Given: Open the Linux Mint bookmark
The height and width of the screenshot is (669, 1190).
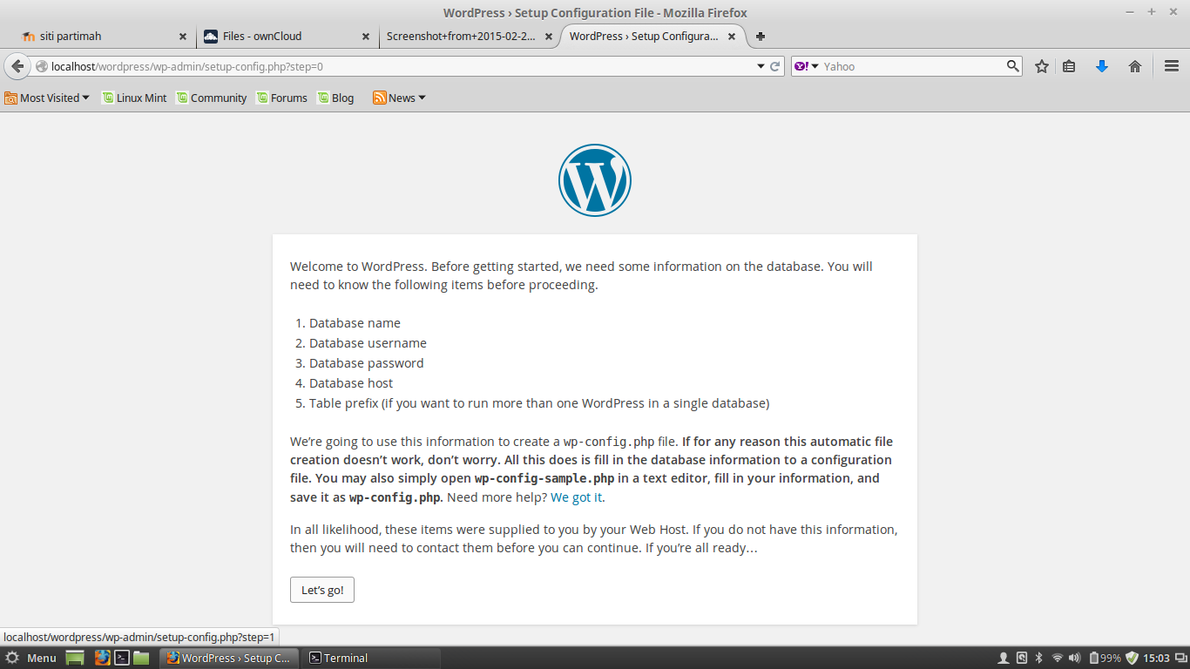Looking at the screenshot, I should click(134, 98).
